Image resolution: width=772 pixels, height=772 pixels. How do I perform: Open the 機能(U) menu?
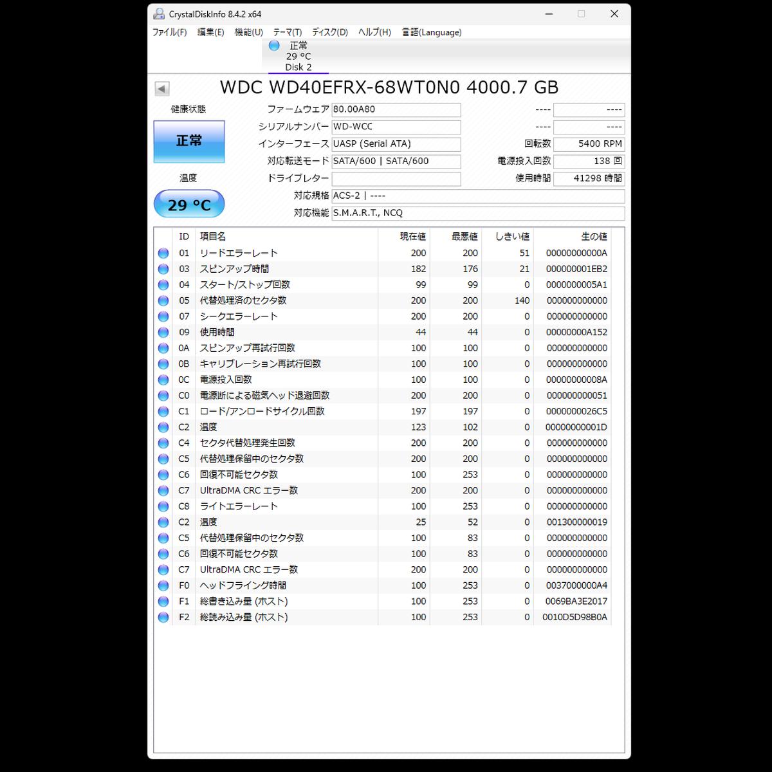(x=248, y=32)
